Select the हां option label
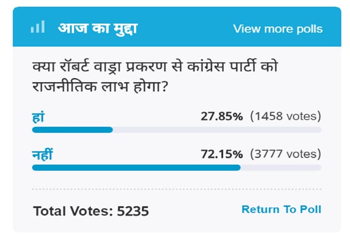 (x=37, y=117)
